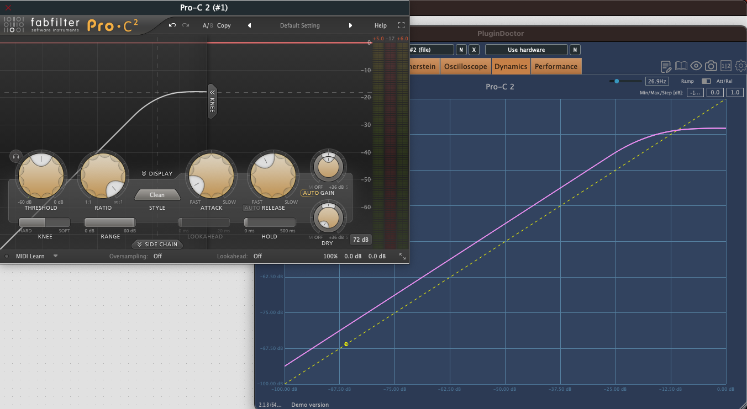Click the Dry knob
Viewport: 747px width, 409px height.
(x=327, y=218)
